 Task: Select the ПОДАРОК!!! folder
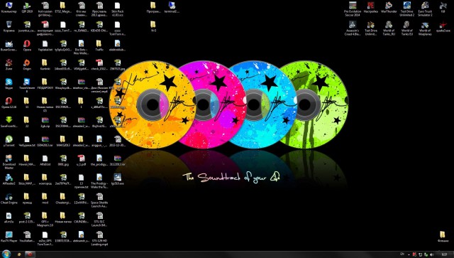tap(45, 84)
